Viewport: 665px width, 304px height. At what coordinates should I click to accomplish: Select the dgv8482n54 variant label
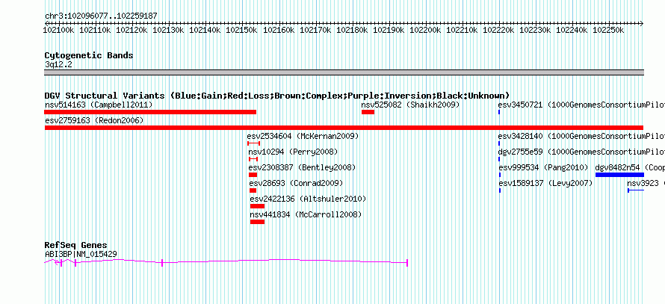630,167
